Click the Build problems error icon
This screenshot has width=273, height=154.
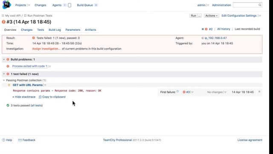[8, 59]
